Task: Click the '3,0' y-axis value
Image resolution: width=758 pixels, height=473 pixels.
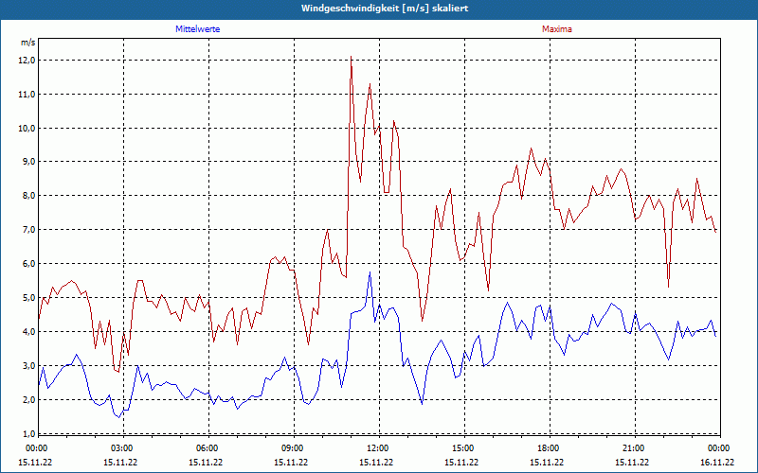Action: click(x=28, y=366)
